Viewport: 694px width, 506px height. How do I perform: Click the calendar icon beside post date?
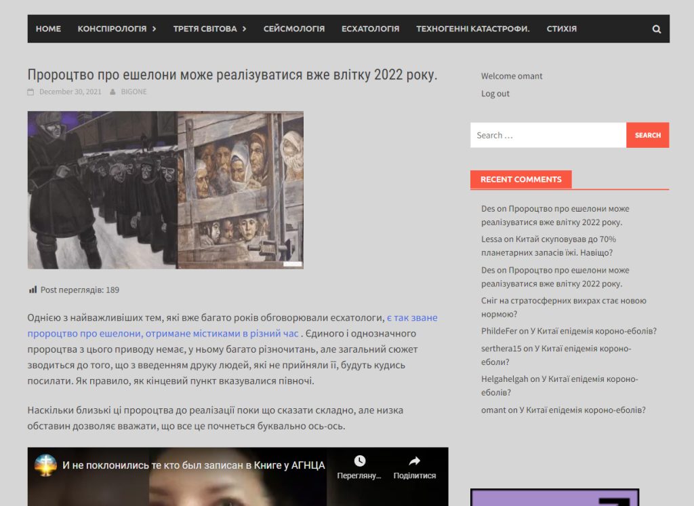(x=30, y=92)
